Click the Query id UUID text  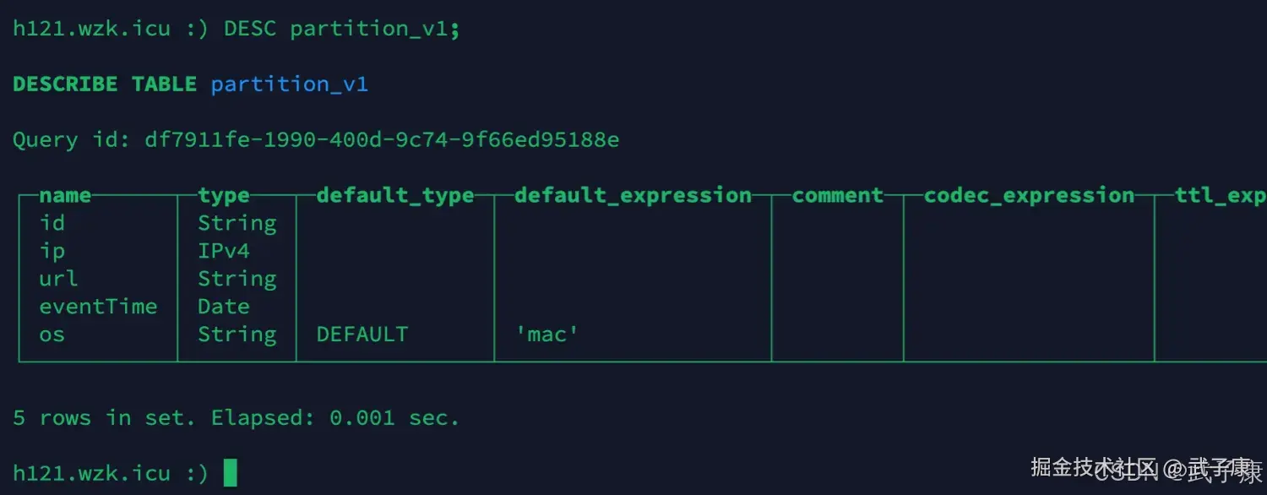click(x=382, y=139)
